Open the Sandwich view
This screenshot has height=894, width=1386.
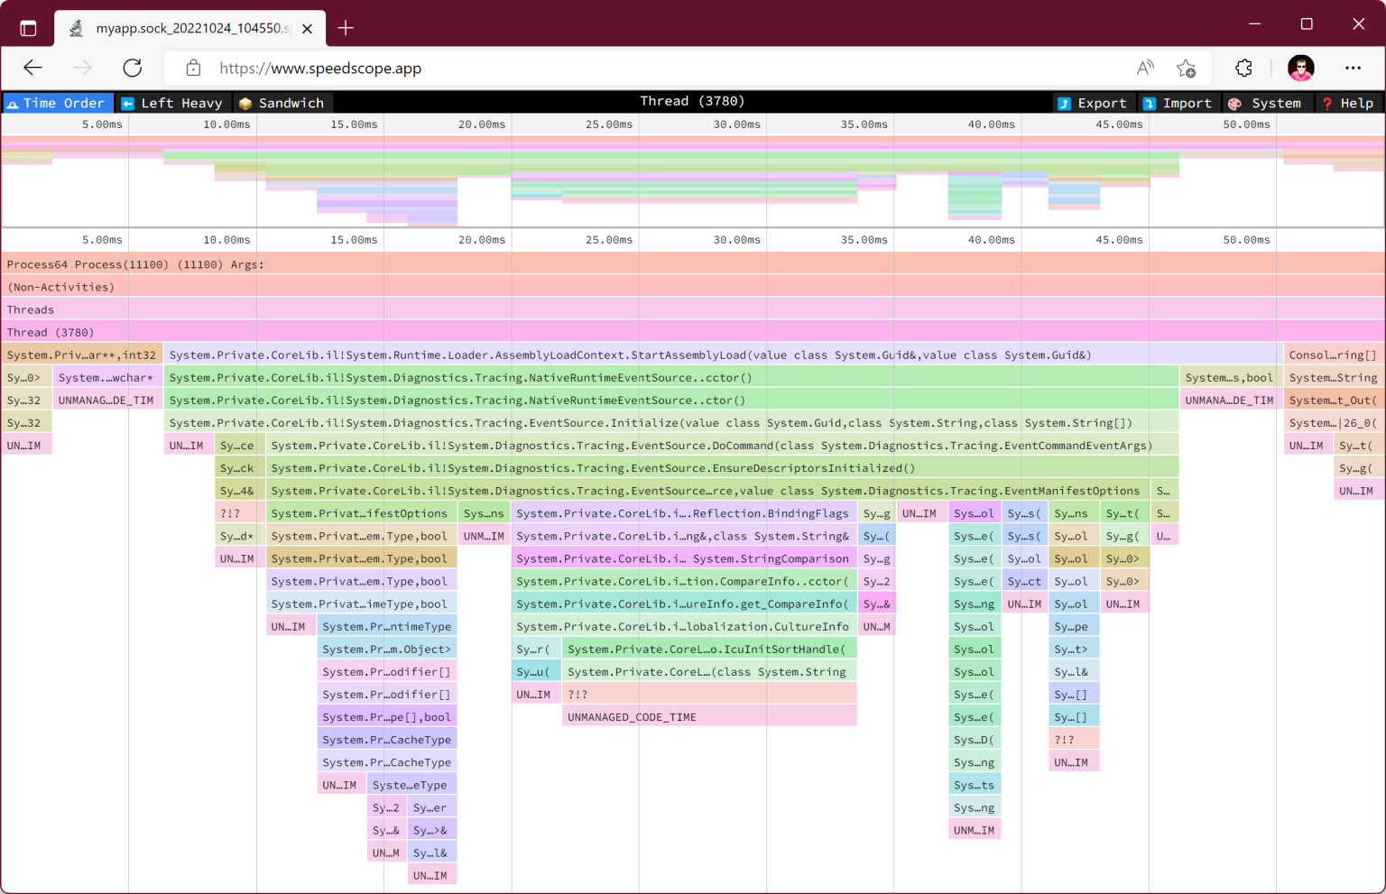(282, 103)
